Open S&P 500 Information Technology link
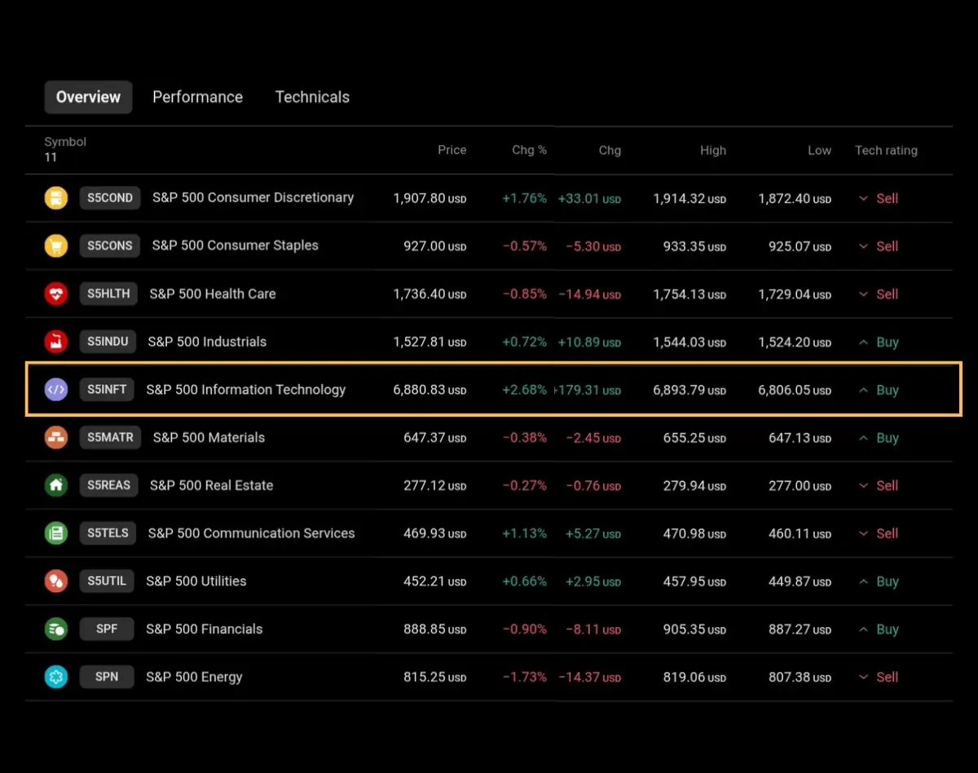Screen dimensions: 978x773 (x=246, y=390)
